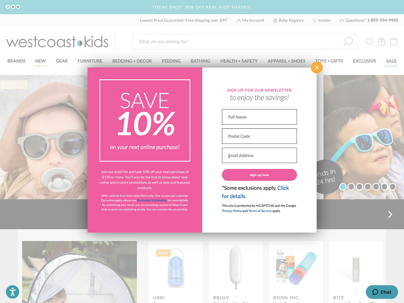This screenshot has height=303, width=404.
Task: Select the last carousel slide dot
Action: [x=392, y=187]
